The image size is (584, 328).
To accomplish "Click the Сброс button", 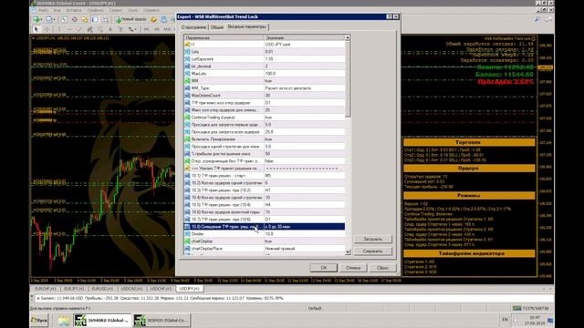I will coord(382,268).
